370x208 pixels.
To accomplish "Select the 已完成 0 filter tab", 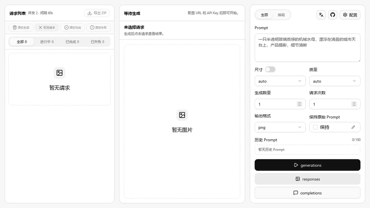I will click(x=72, y=42).
